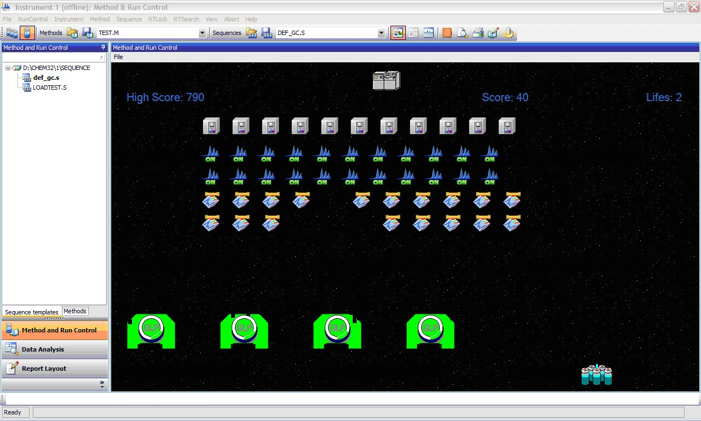Open the orange logbook icon
This screenshot has height=421, width=701.
coord(447,33)
